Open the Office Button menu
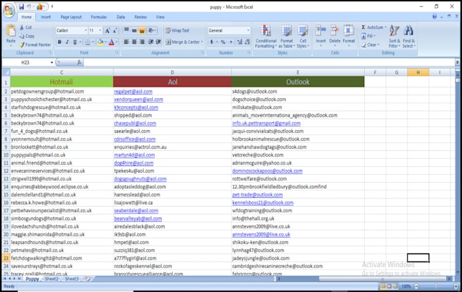The image size is (462, 292). pyautogui.click(x=9, y=10)
